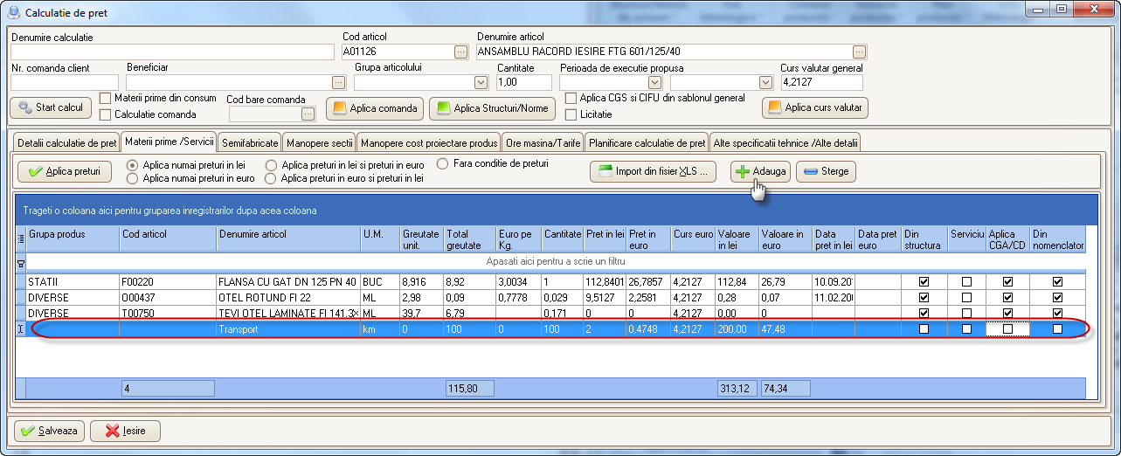Click Curs valutar general field

(x=821, y=83)
